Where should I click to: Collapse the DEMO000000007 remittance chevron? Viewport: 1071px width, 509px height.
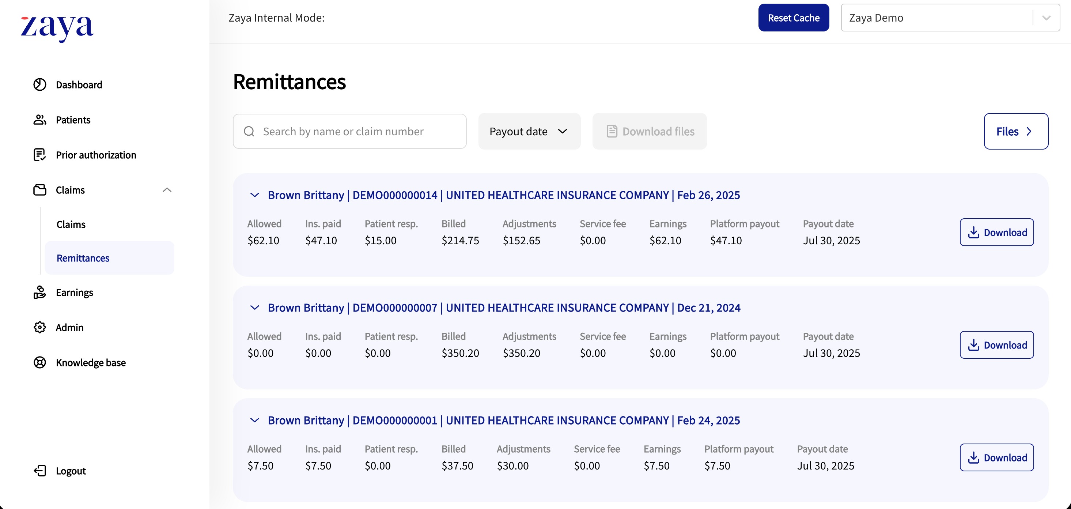point(254,308)
